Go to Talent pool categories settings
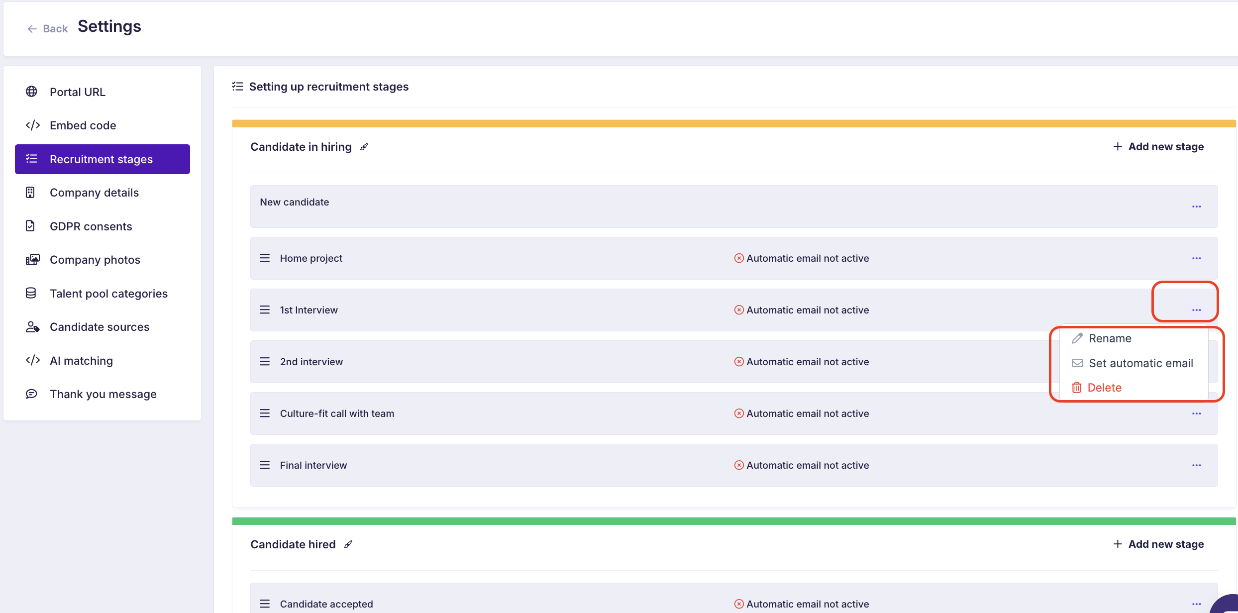1238x613 pixels. (x=108, y=294)
